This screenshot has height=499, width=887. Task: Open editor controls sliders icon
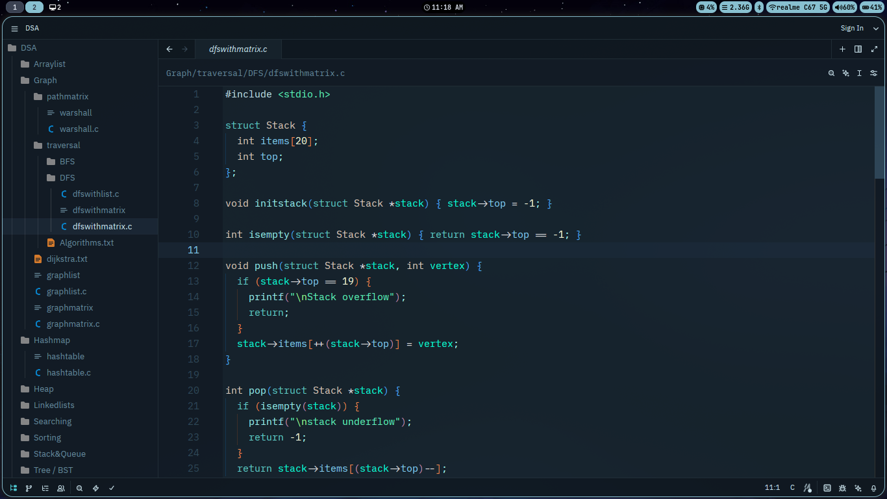[x=873, y=73]
